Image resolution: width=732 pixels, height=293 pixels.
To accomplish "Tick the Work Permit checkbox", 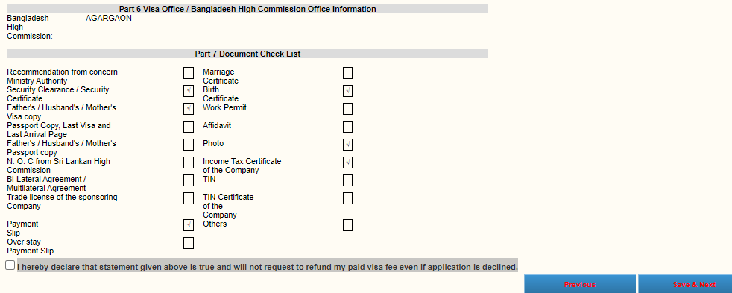I will pos(348,109).
